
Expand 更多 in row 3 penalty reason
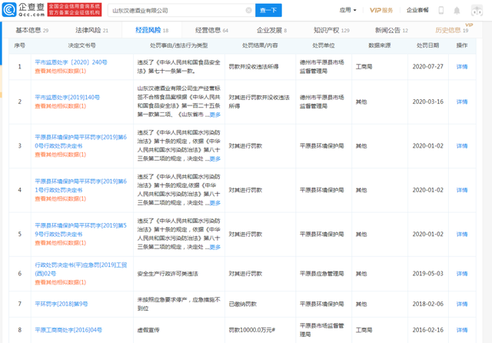[x=215, y=158]
